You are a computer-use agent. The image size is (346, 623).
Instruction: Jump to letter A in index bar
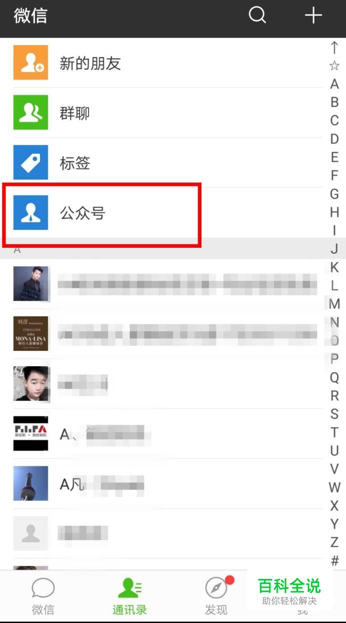tap(334, 84)
